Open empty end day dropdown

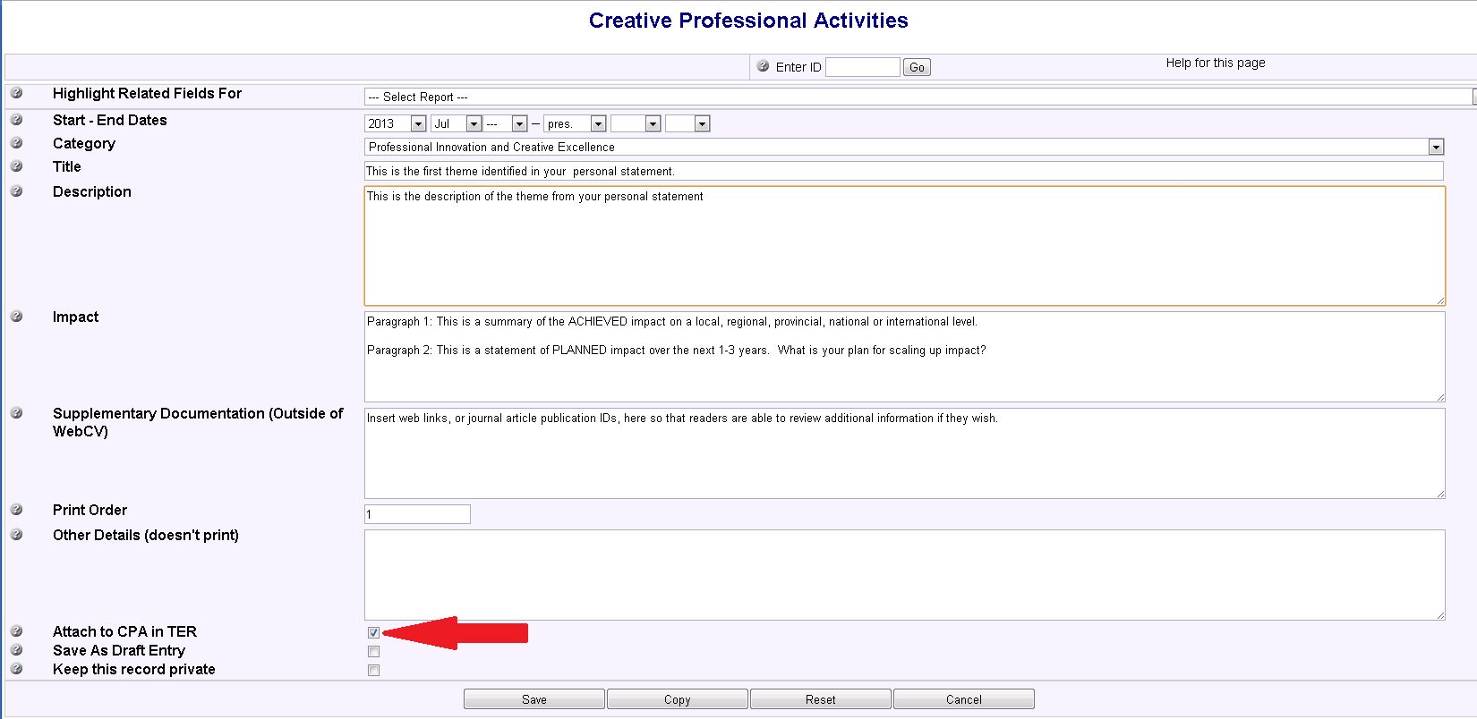[687, 123]
